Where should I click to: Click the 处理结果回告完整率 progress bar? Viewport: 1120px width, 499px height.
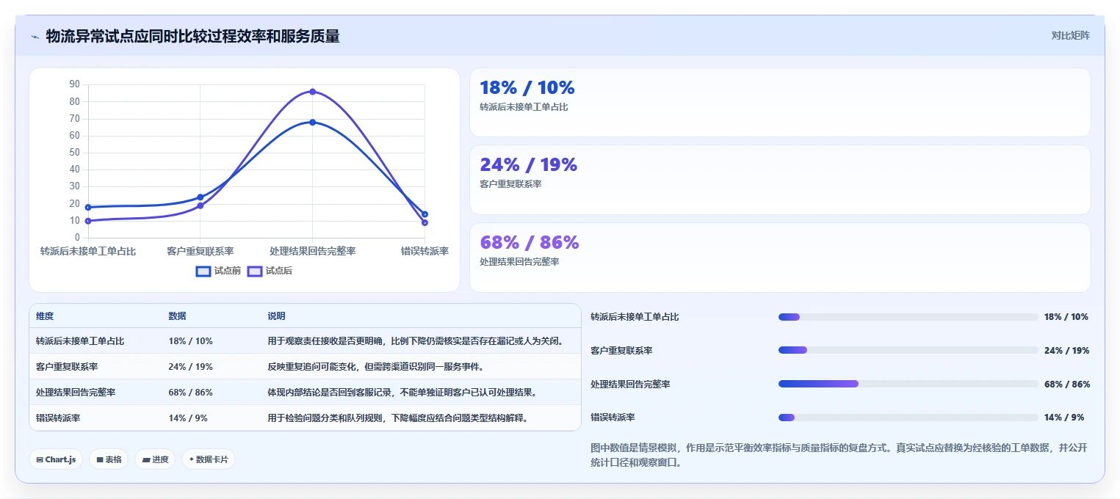click(x=908, y=384)
